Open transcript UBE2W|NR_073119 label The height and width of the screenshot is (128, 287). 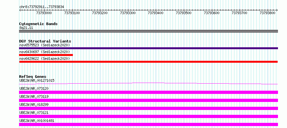click(34, 96)
